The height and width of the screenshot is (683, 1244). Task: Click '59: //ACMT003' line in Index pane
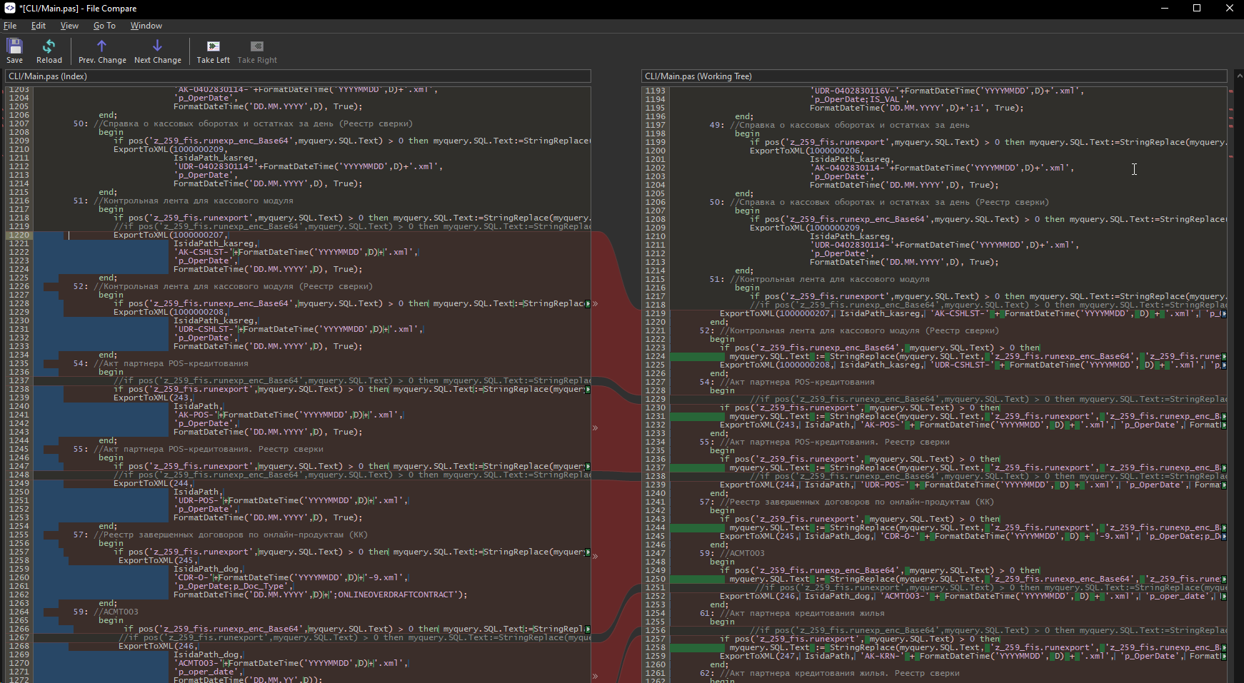point(106,612)
